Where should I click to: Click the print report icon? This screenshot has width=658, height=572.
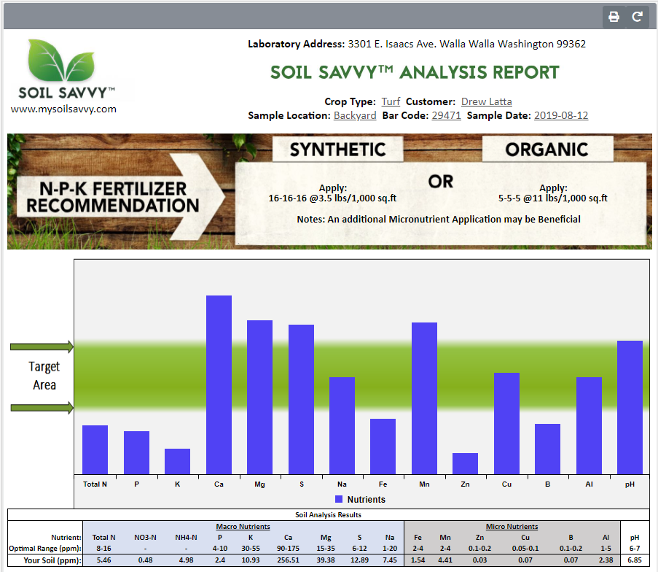pos(614,17)
